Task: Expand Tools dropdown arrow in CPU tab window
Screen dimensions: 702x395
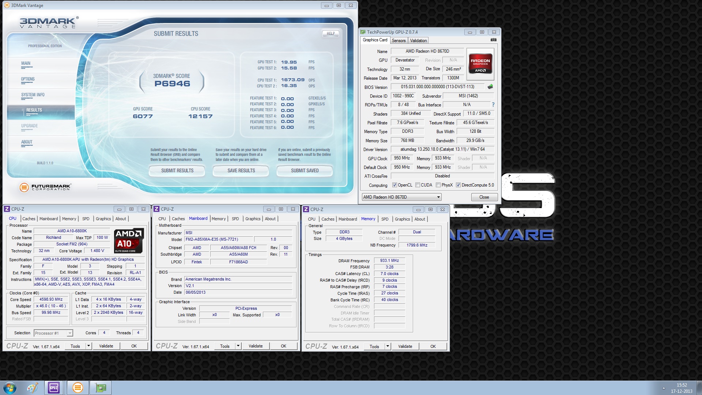Action: click(88, 346)
